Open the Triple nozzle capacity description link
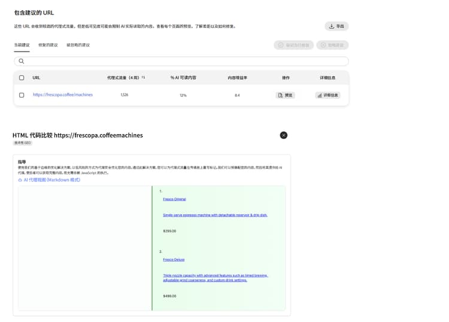This screenshot has width=449, height=322. pyautogui.click(x=216, y=278)
